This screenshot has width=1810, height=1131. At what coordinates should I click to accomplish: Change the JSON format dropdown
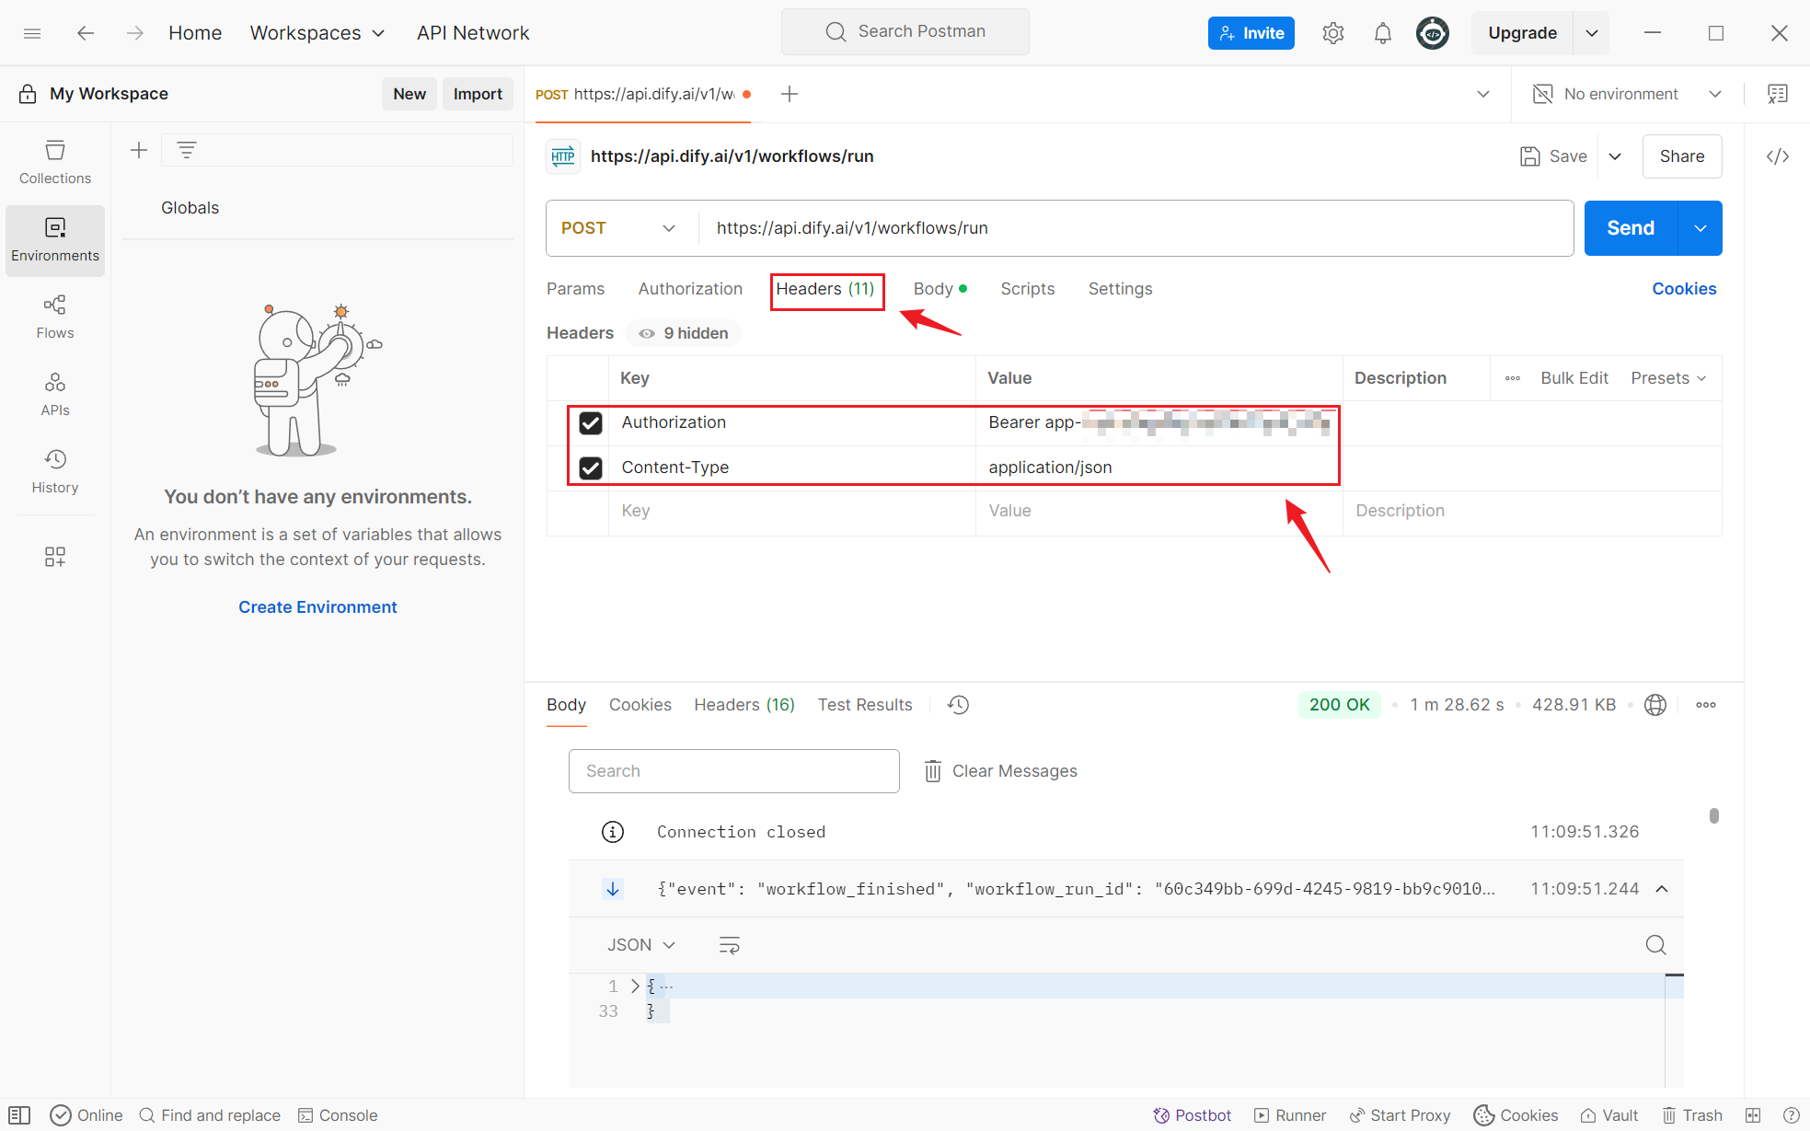coord(641,945)
